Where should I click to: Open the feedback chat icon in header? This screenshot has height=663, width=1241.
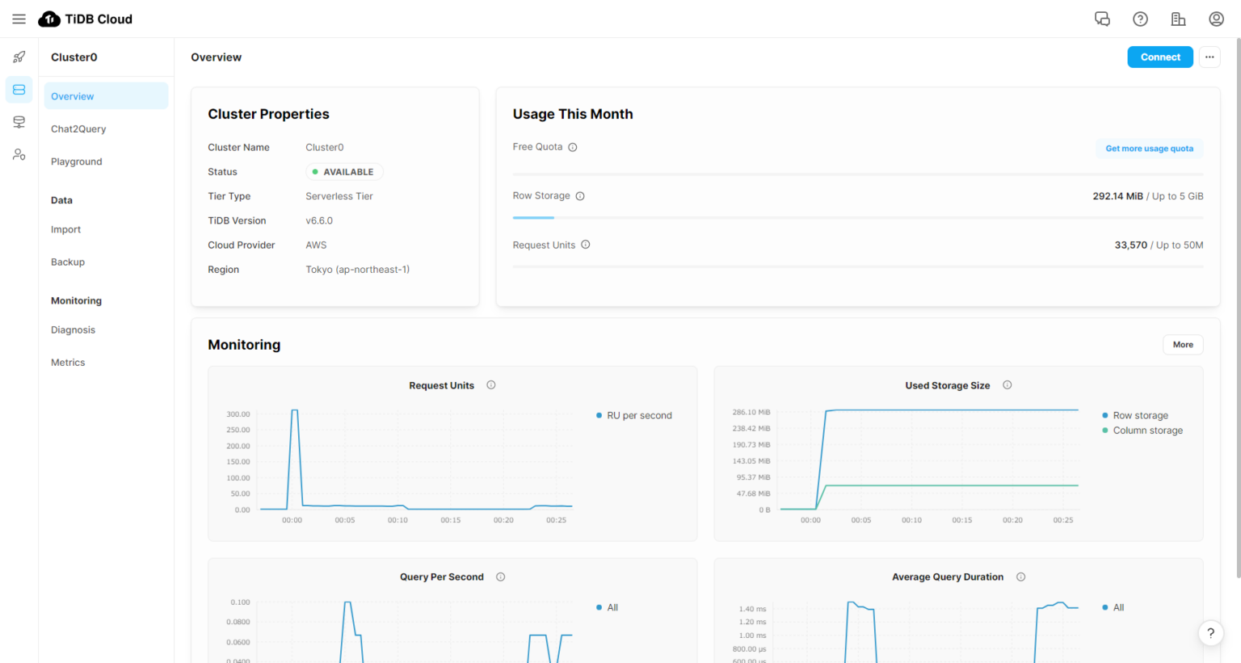pyautogui.click(x=1102, y=19)
